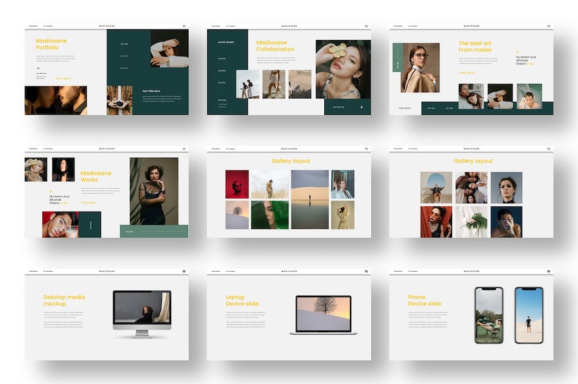
Task: Select 'Art Company' nav item on Collaboration slide
Action: pos(230,26)
